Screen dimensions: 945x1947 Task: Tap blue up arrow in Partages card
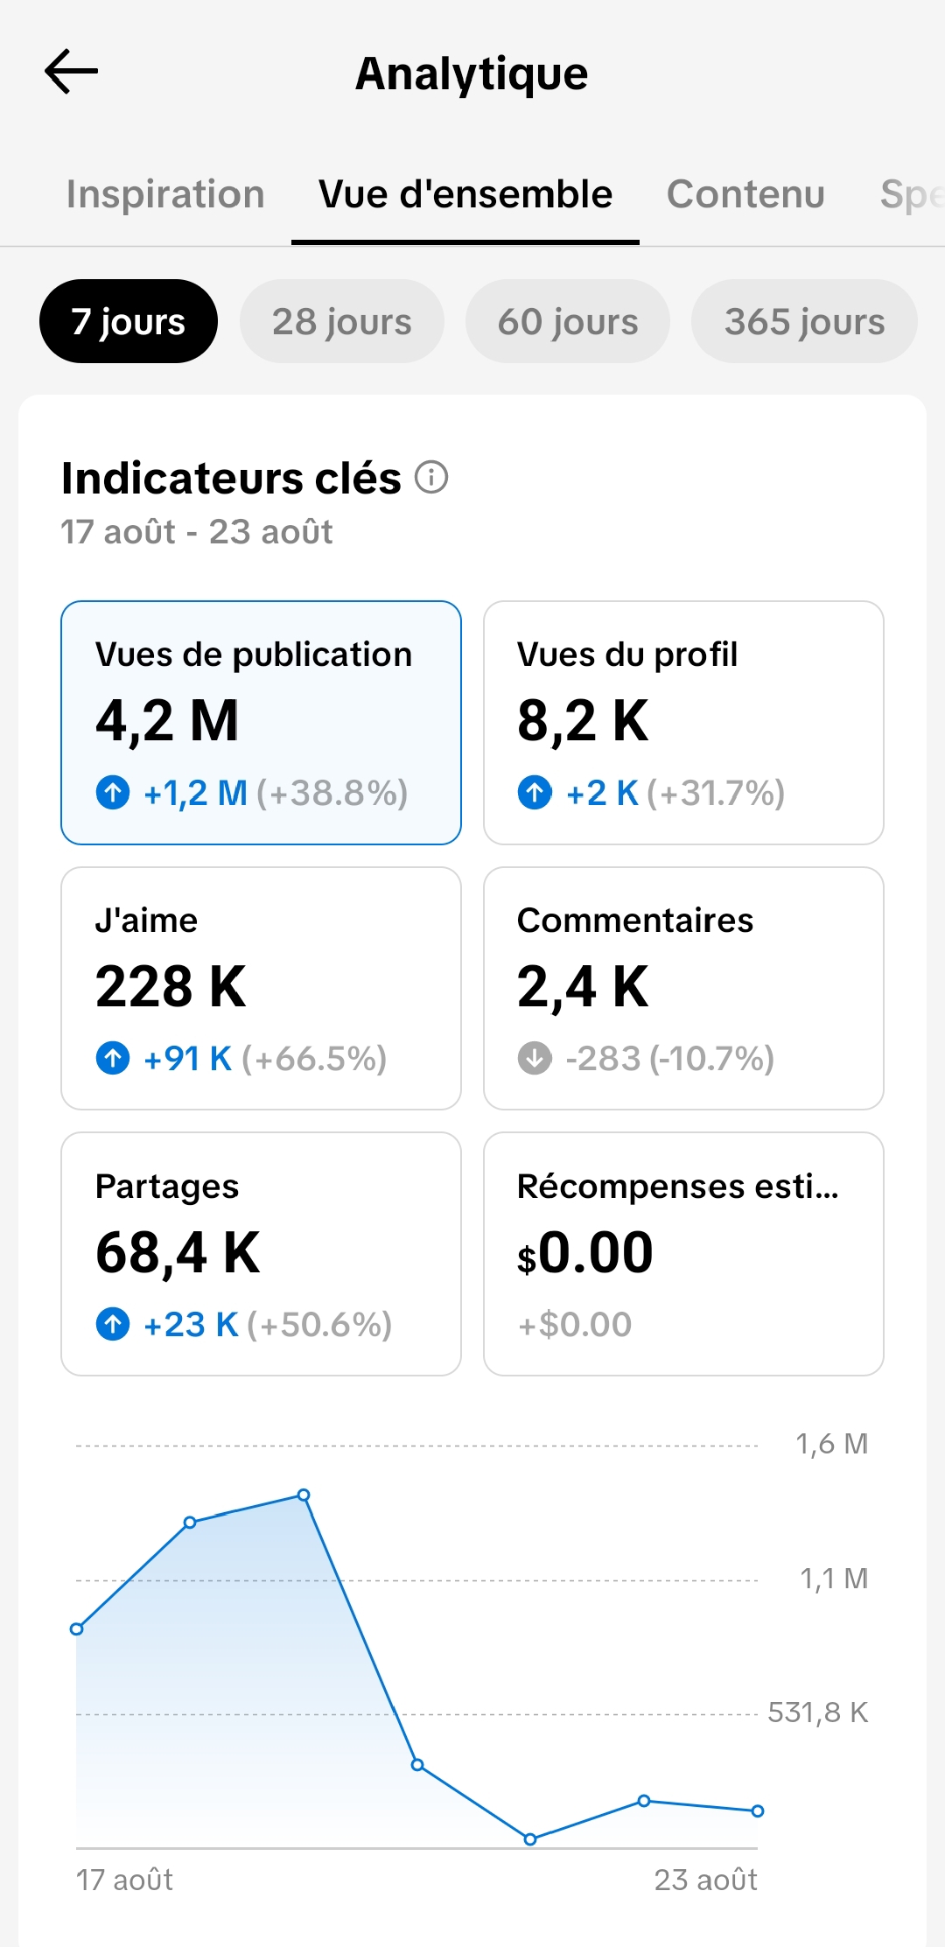[x=113, y=1324]
